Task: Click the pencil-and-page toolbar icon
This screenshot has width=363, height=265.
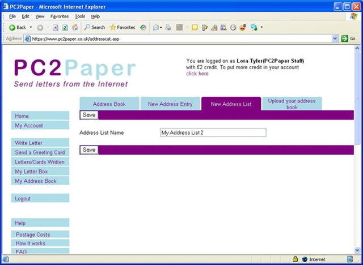Action: tap(205, 28)
